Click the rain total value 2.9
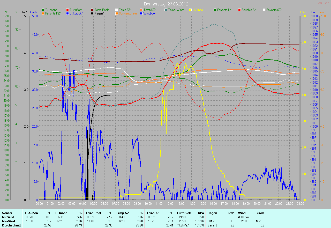331x228 pixels. tap(232, 225)
